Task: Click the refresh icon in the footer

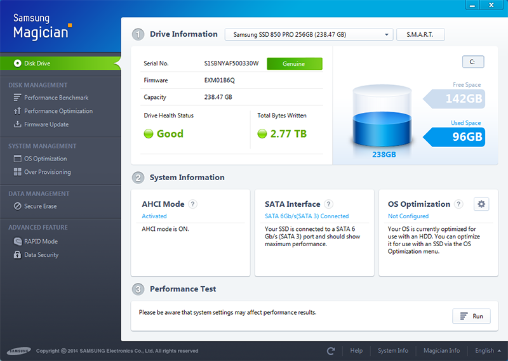Action: (x=331, y=351)
